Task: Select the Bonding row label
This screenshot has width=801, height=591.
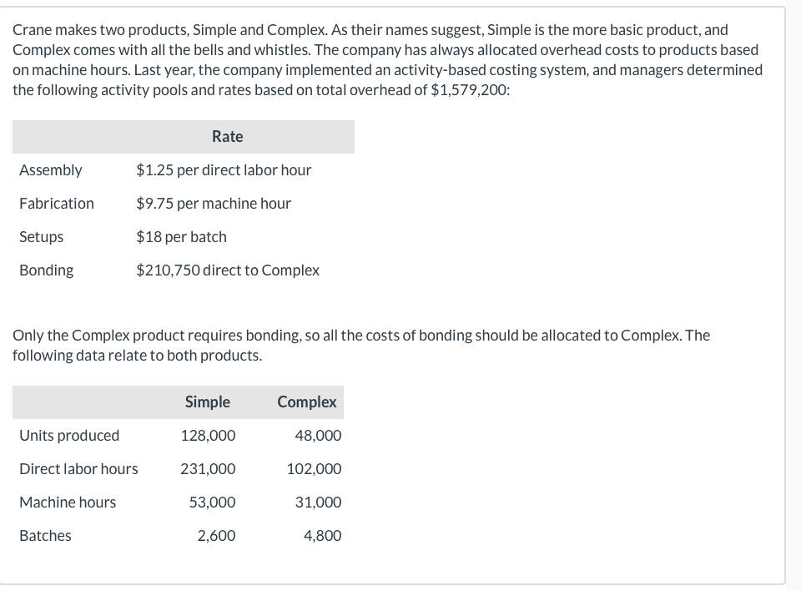Action: (47, 270)
